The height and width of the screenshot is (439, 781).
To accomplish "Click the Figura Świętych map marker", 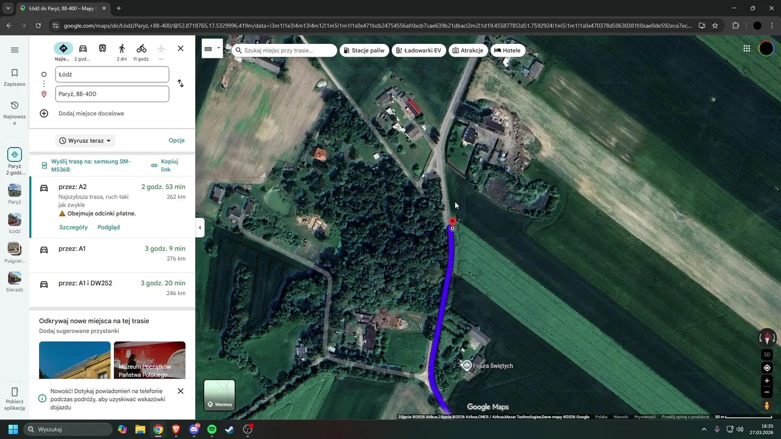I will point(467,365).
